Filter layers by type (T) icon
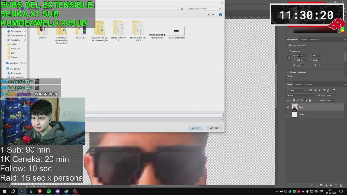 (319, 90)
